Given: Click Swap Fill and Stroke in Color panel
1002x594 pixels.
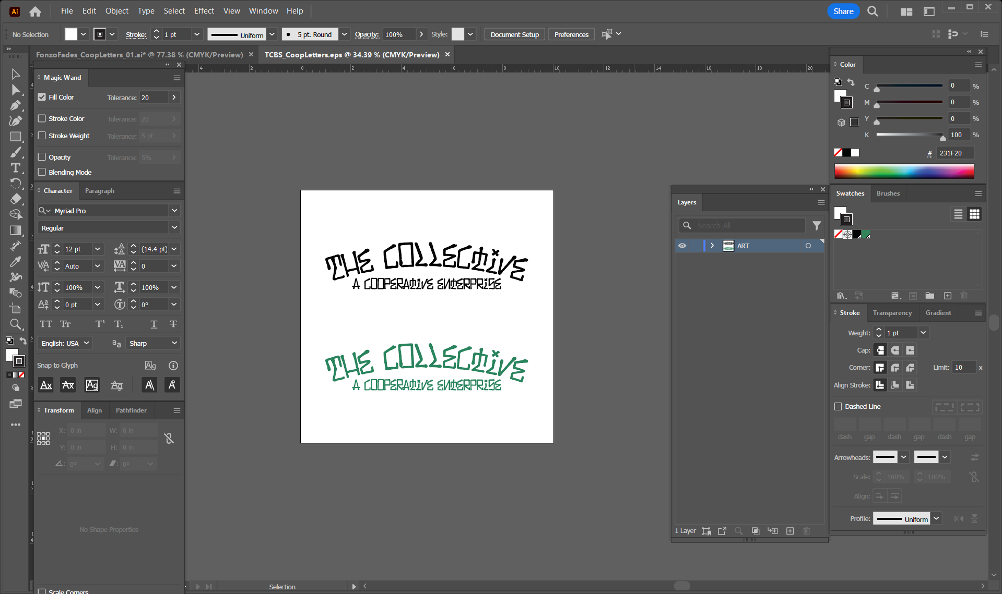Looking at the screenshot, I should 851,82.
